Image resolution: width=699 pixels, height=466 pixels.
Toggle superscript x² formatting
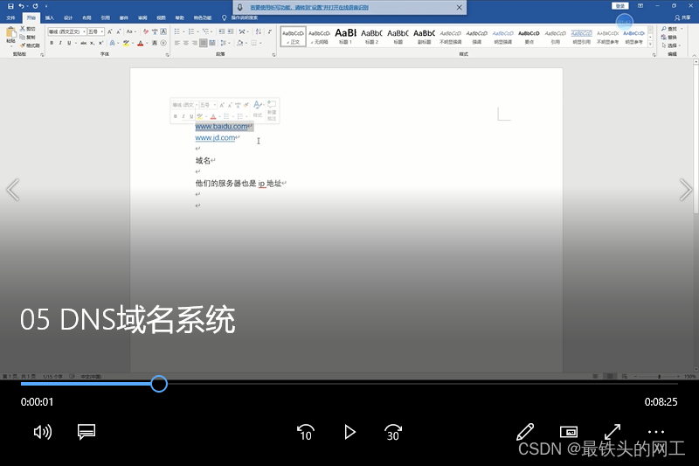pyautogui.click(x=100, y=43)
